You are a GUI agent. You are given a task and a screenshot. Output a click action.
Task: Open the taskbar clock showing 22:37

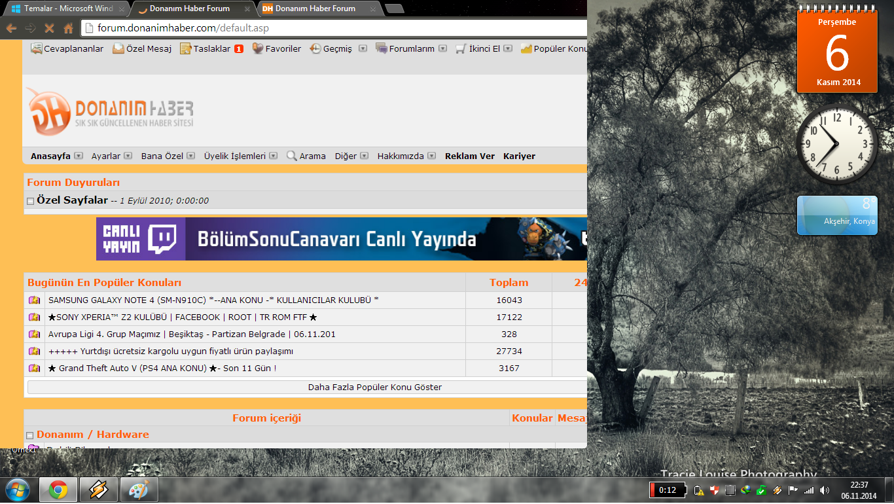[859, 490]
